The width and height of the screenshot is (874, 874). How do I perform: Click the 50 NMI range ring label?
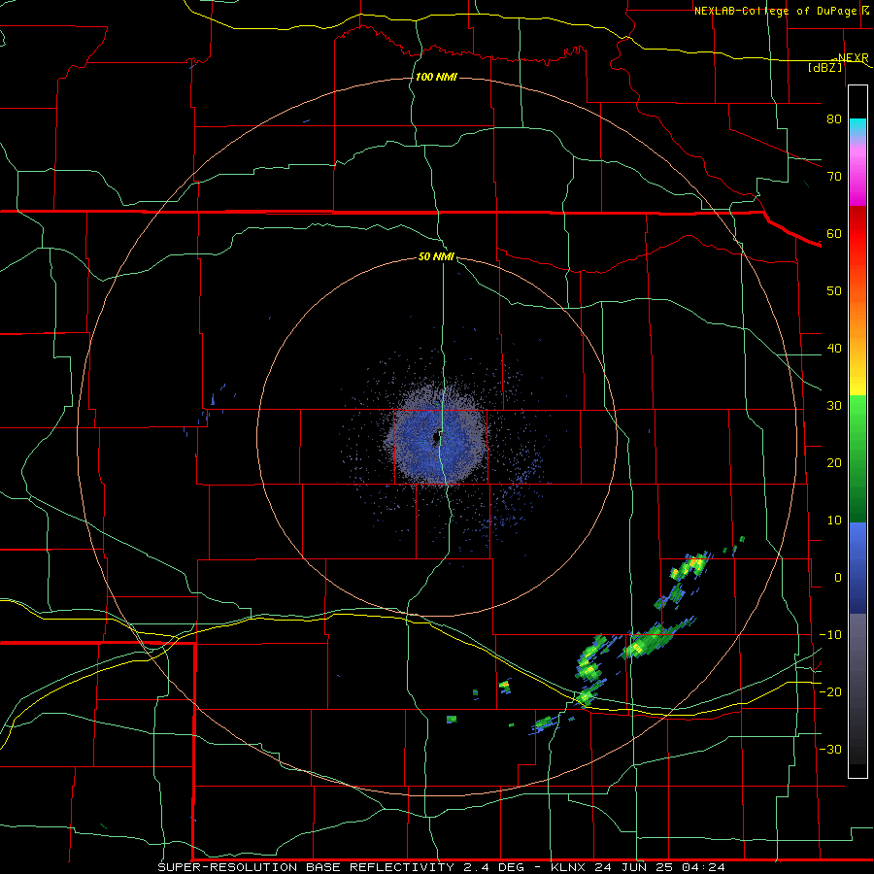436,257
